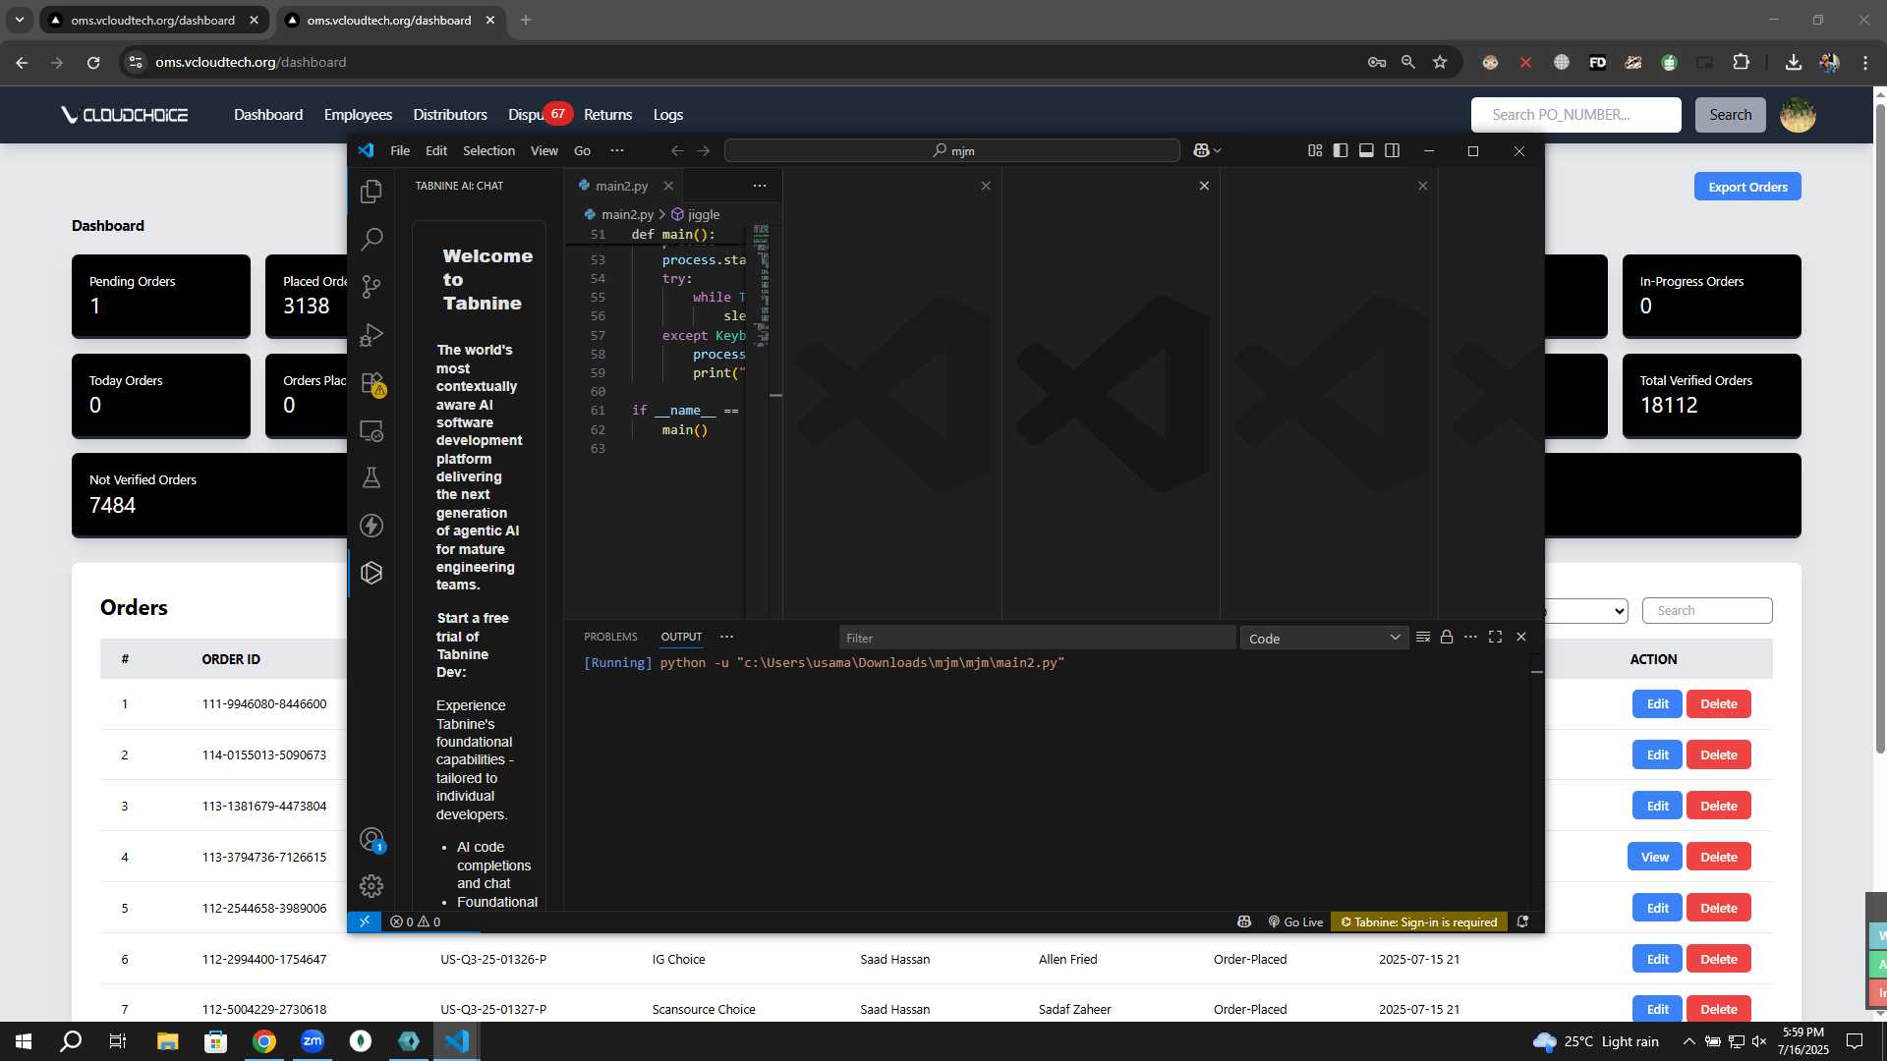Focus the output Filter input field
Screen dimensions: 1887x1061
[x=1037, y=639]
